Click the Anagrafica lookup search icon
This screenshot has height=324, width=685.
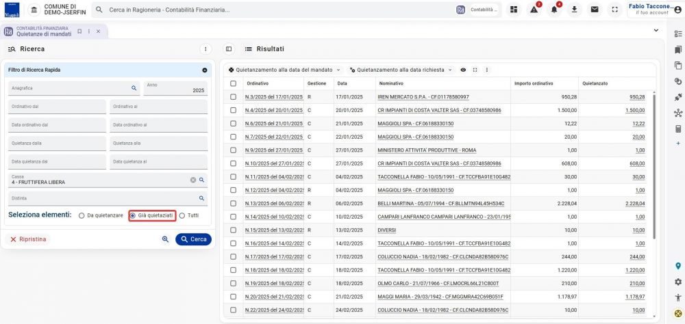click(134, 88)
